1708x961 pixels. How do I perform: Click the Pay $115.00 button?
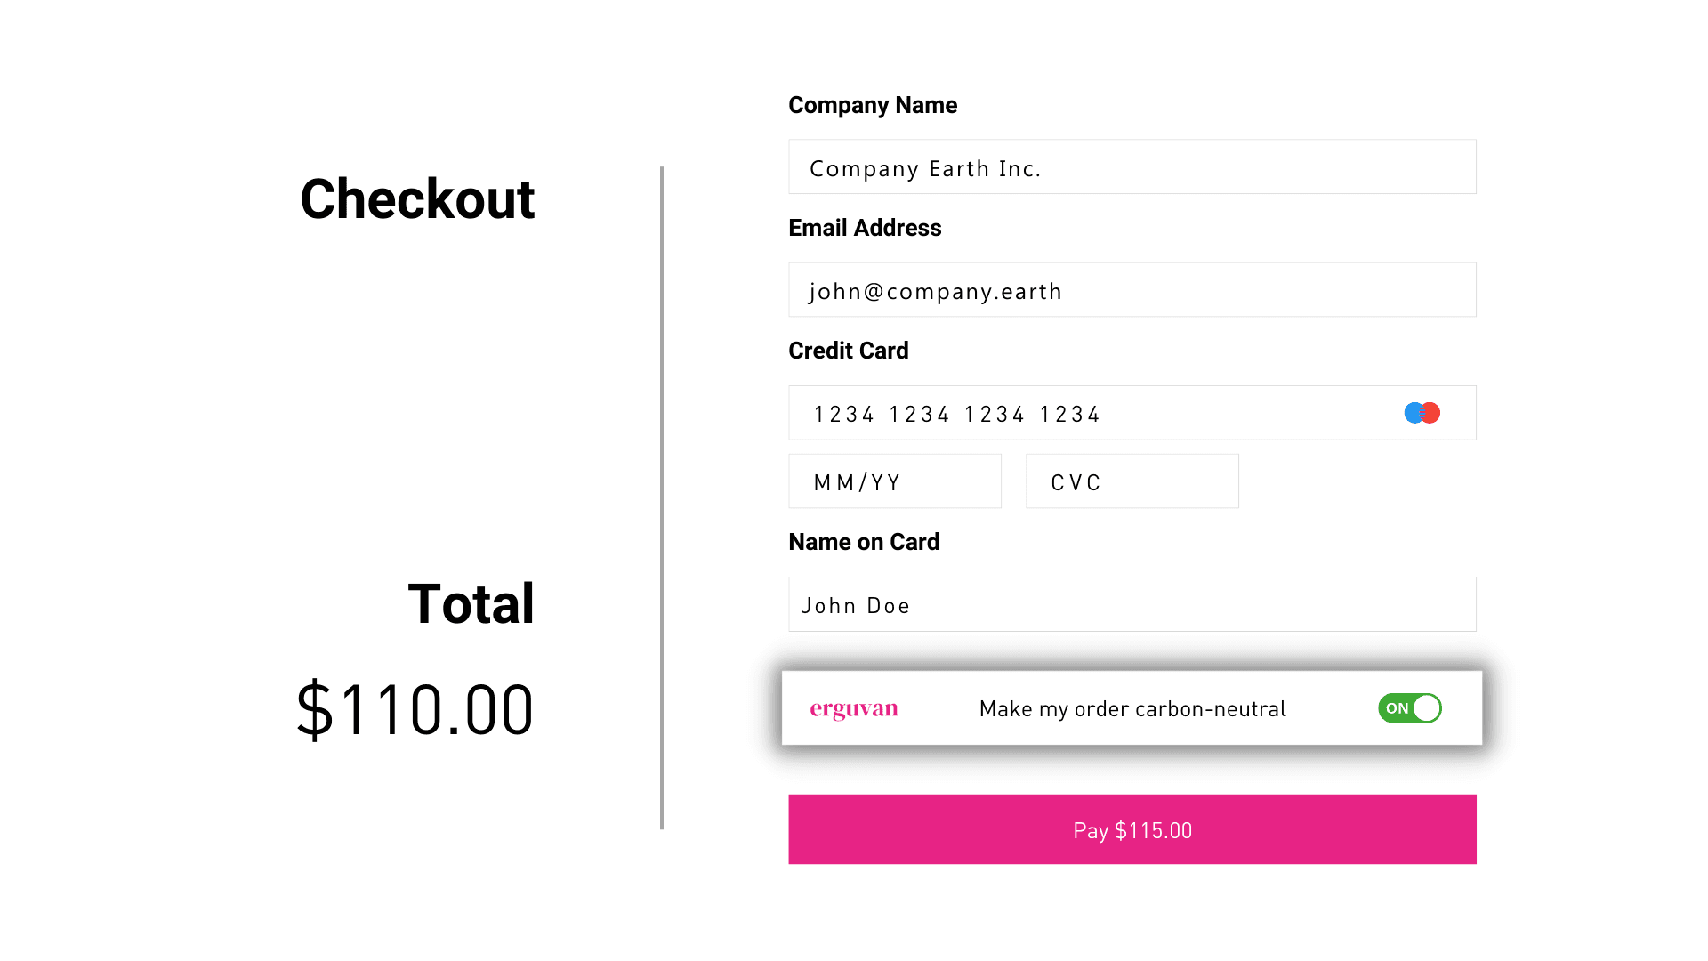point(1132,829)
